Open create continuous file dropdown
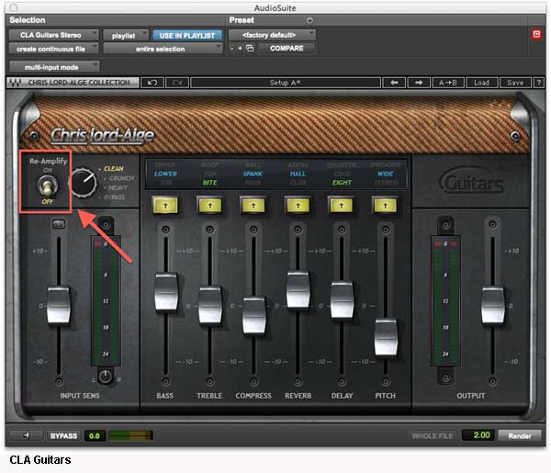The width and height of the screenshot is (551, 473). 54,49
